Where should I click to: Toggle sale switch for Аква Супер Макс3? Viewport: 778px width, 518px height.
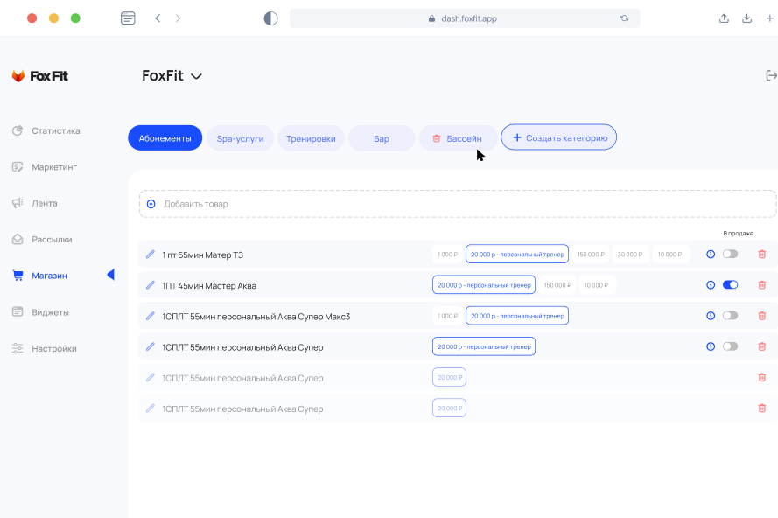(731, 316)
